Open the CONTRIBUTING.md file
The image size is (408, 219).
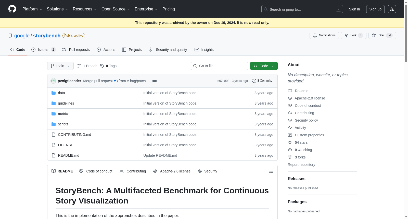pos(74,135)
